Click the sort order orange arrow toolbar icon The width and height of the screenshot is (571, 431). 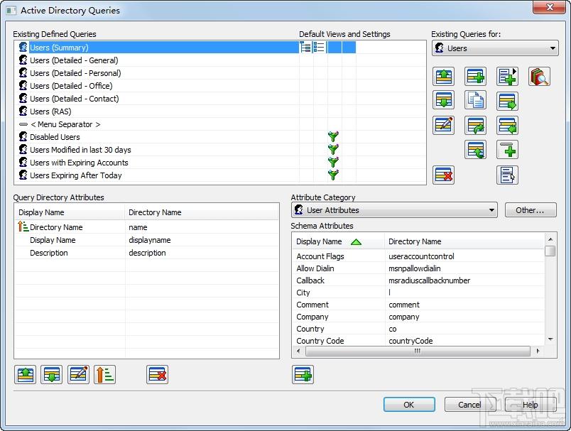[105, 375]
